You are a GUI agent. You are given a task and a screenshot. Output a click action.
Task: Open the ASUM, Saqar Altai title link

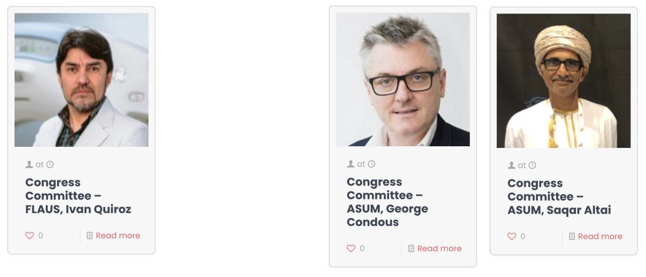pyautogui.click(x=559, y=196)
